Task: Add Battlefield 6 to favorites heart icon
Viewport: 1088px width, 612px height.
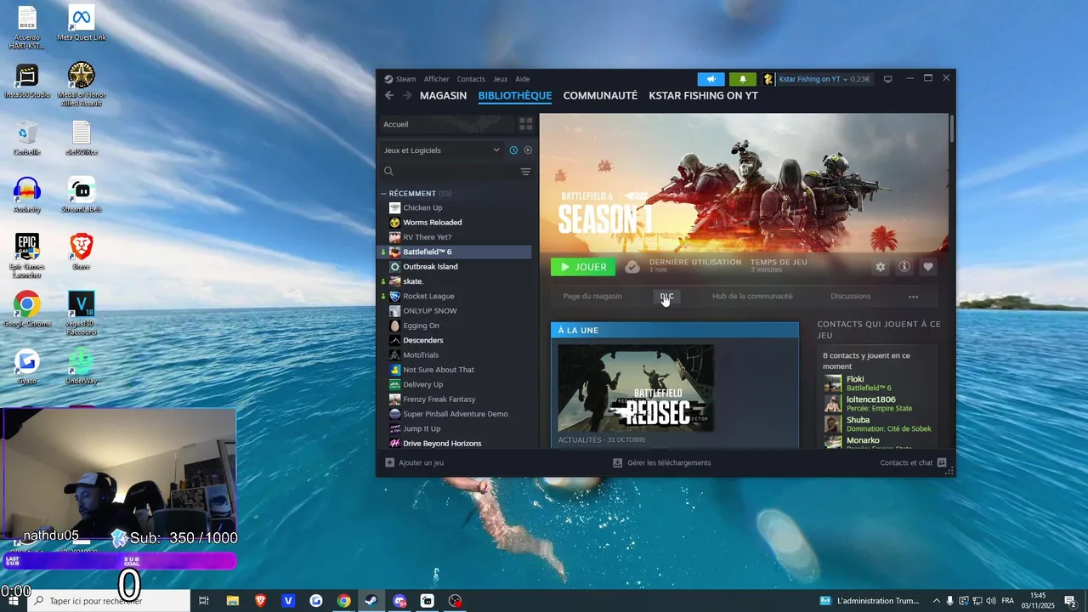Action: (x=928, y=267)
